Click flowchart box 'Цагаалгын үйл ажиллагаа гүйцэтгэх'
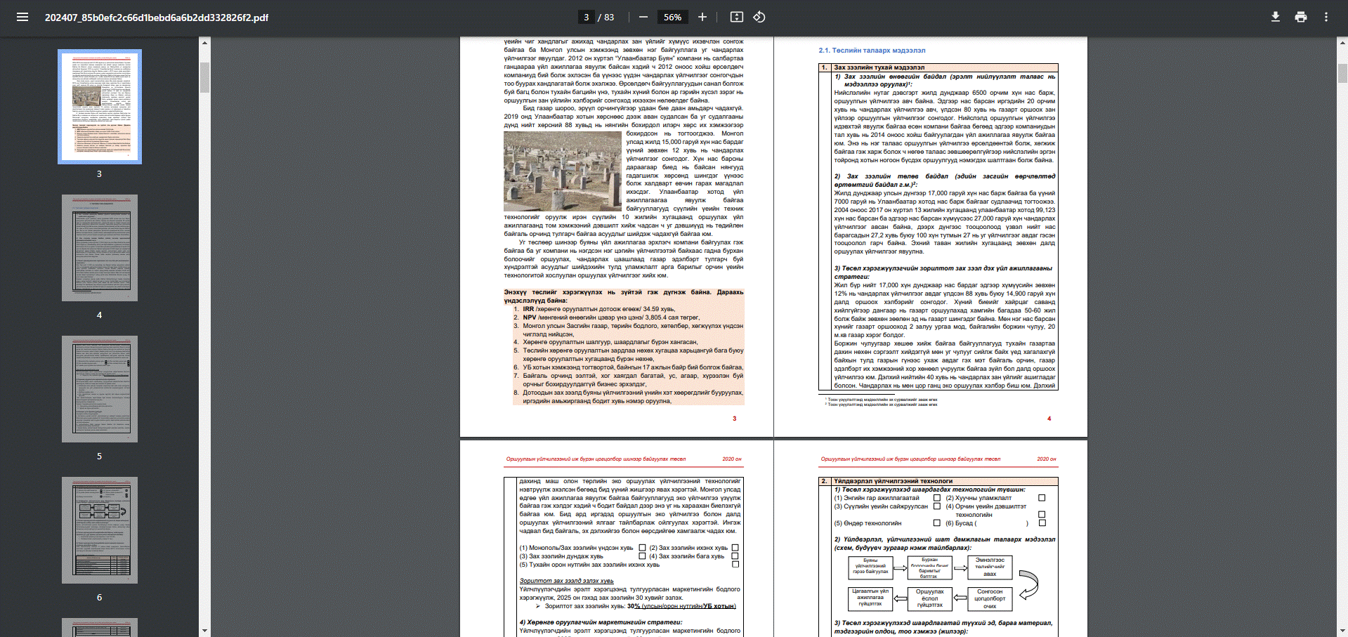 pos(870,598)
